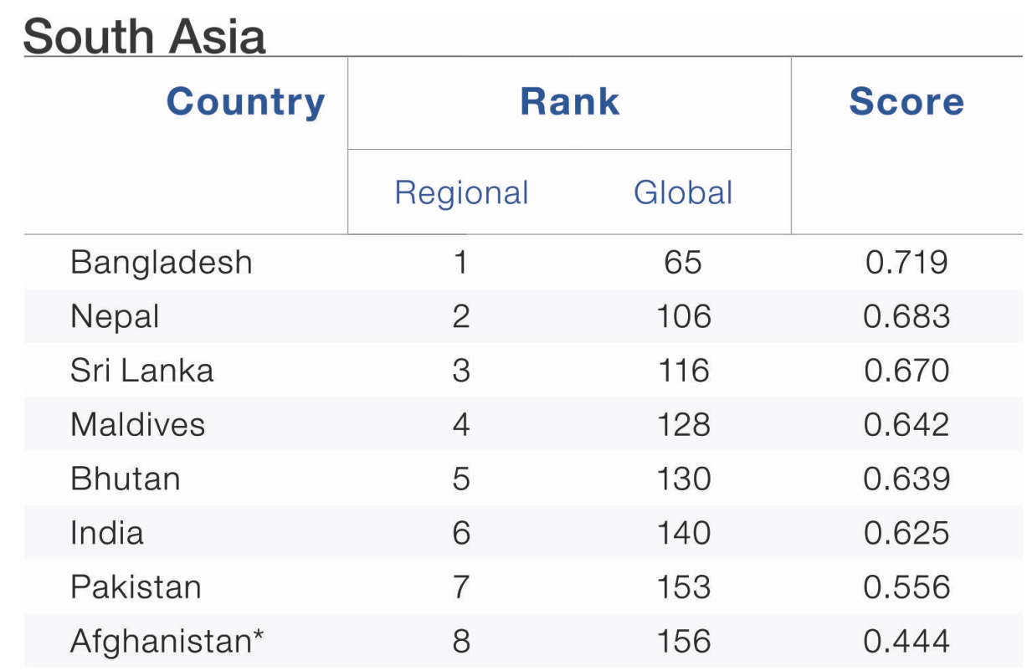Image resolution: width=1027 pixels, height=671 pixels.
Task: Select Sri Lanka's score 0.670
Action: click(x=906, y=371)
